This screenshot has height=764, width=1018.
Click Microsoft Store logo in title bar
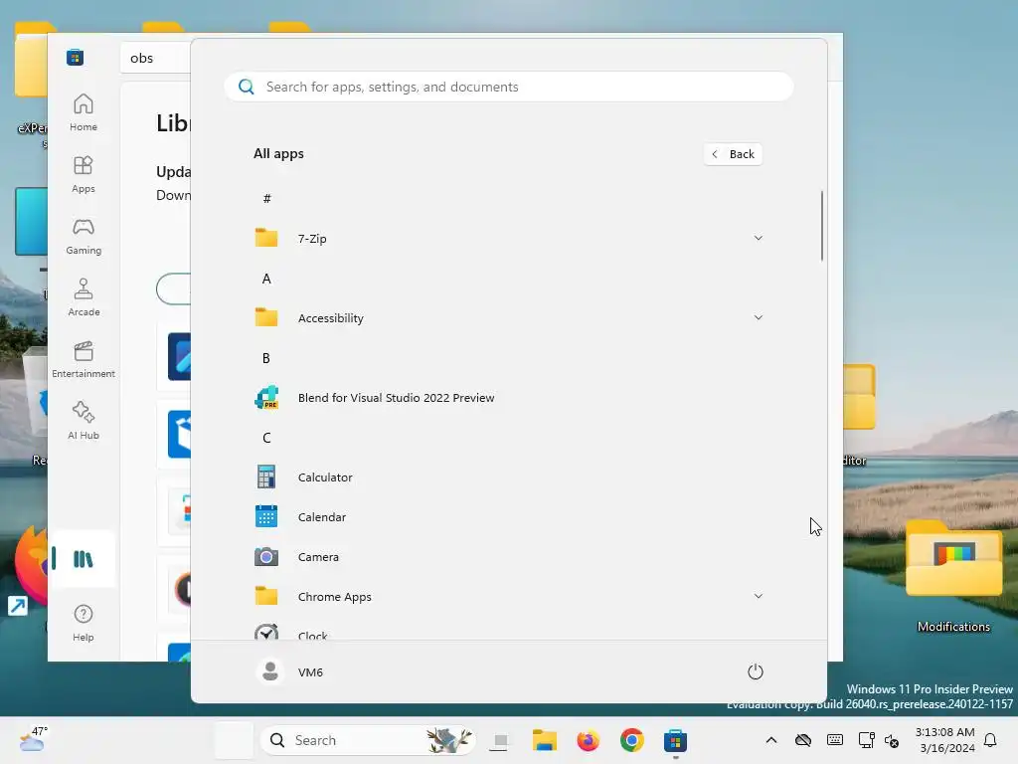click(76, 57)
